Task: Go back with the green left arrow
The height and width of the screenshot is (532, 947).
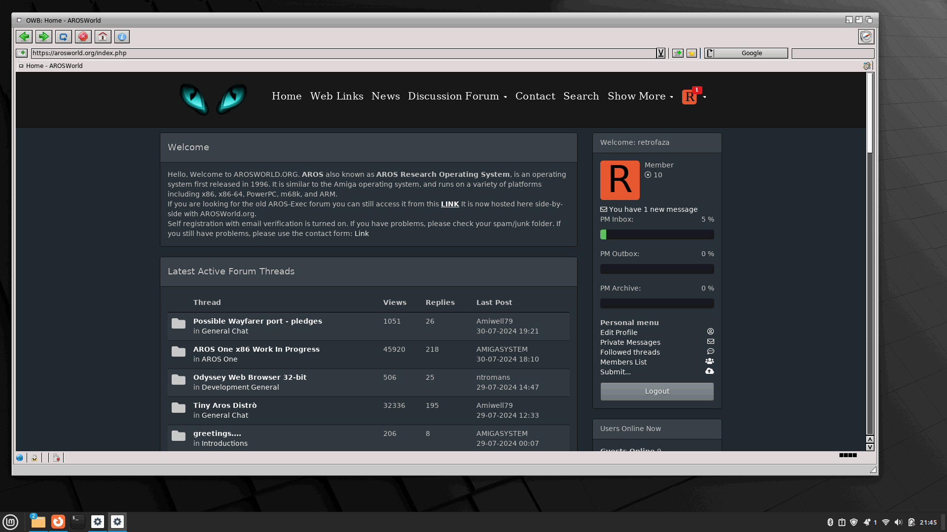Action: [24, 36]
